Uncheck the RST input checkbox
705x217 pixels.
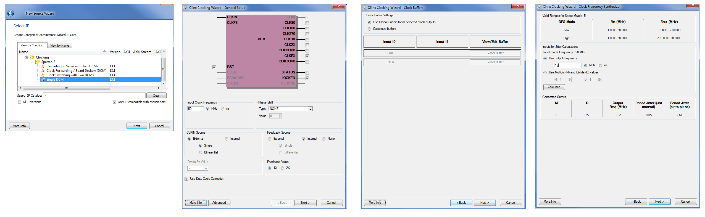coord(214,67)
